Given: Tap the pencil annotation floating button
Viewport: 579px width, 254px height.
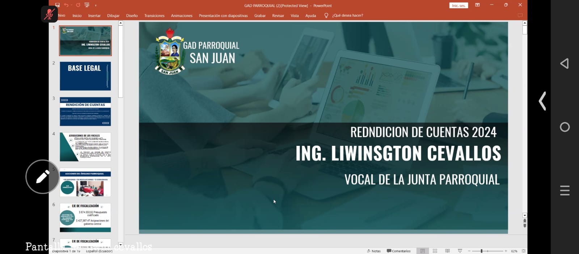Looking at the screenshot, I should pos(42,177).
